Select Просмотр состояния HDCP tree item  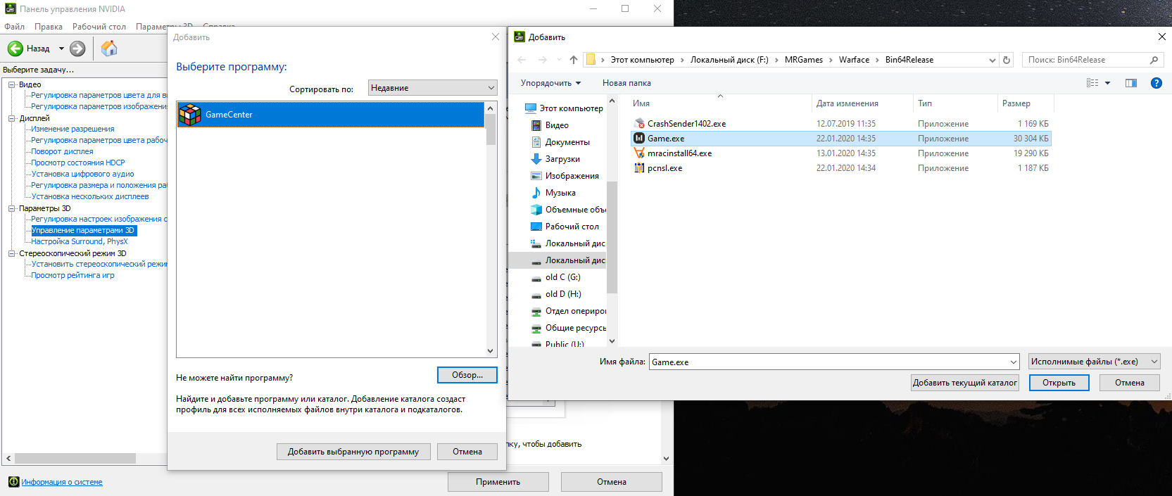[x=78, y=163]
